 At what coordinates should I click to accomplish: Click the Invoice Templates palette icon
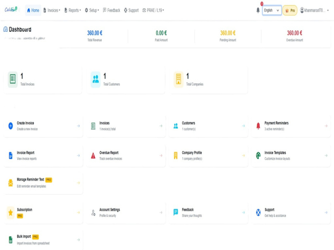(x=258, y=156)
